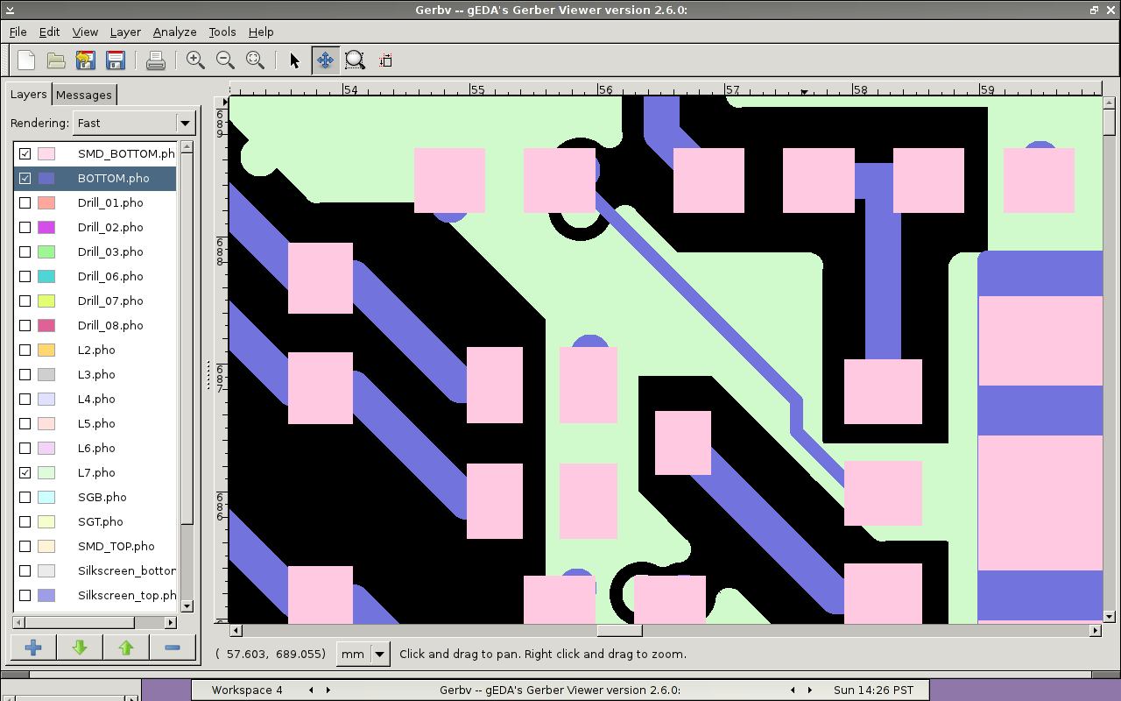
Task: Enable the Drill_01.pho layer checkbox
Action: click(25, 202)
